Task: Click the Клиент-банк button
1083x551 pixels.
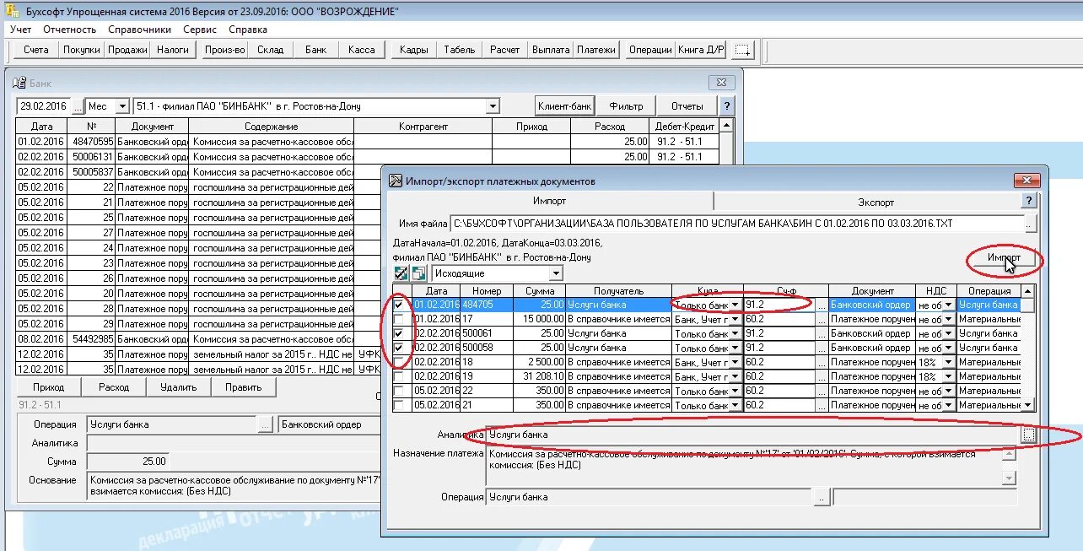Action: pos(565,106)
